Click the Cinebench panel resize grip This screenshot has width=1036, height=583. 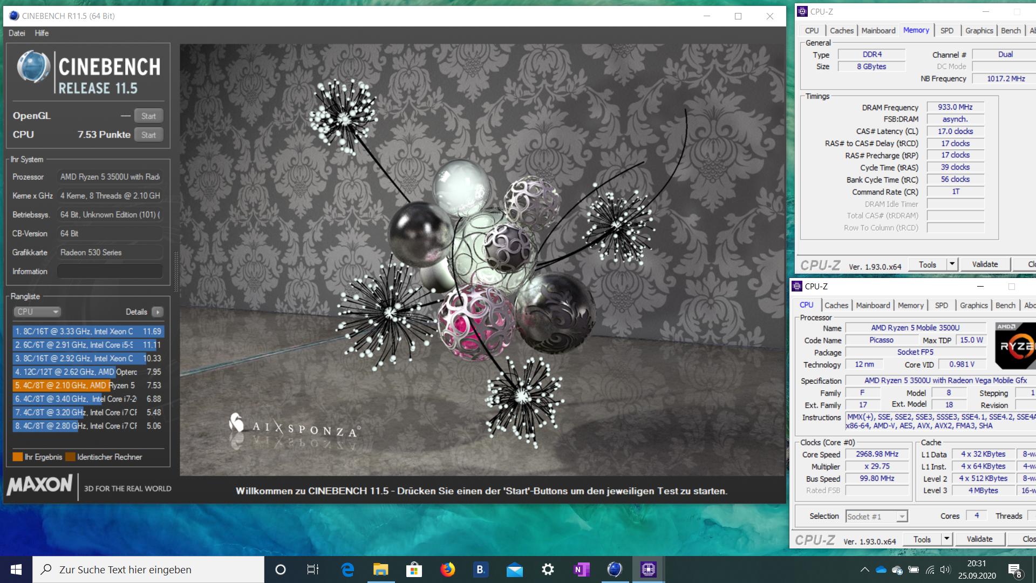[x=175, y=271]
